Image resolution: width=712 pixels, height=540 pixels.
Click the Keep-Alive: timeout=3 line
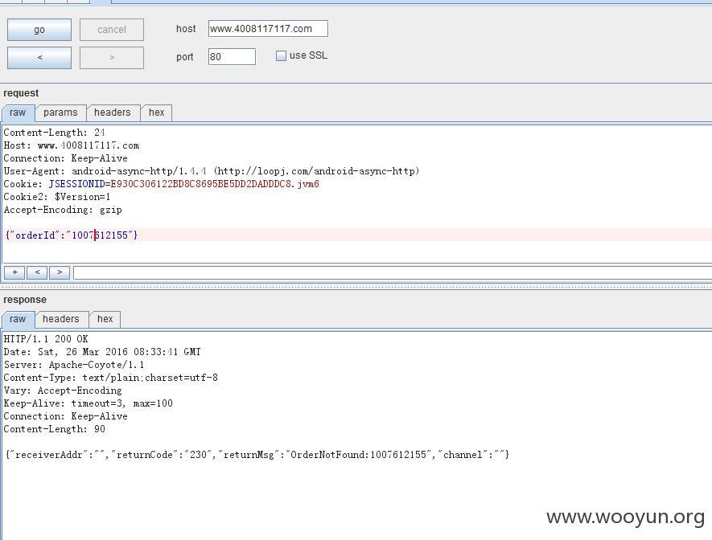click(88, 403)
